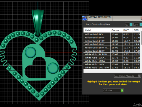Select the Yellow Gold:18KY R... row
The width and height of the screenshot is (142, 107).
tap(112, 48)
